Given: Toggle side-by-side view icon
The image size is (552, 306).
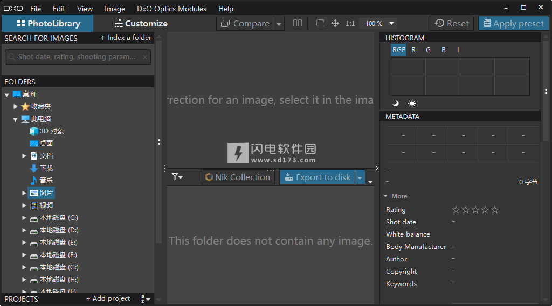Looking at the screenshot, I should point(298,23).
